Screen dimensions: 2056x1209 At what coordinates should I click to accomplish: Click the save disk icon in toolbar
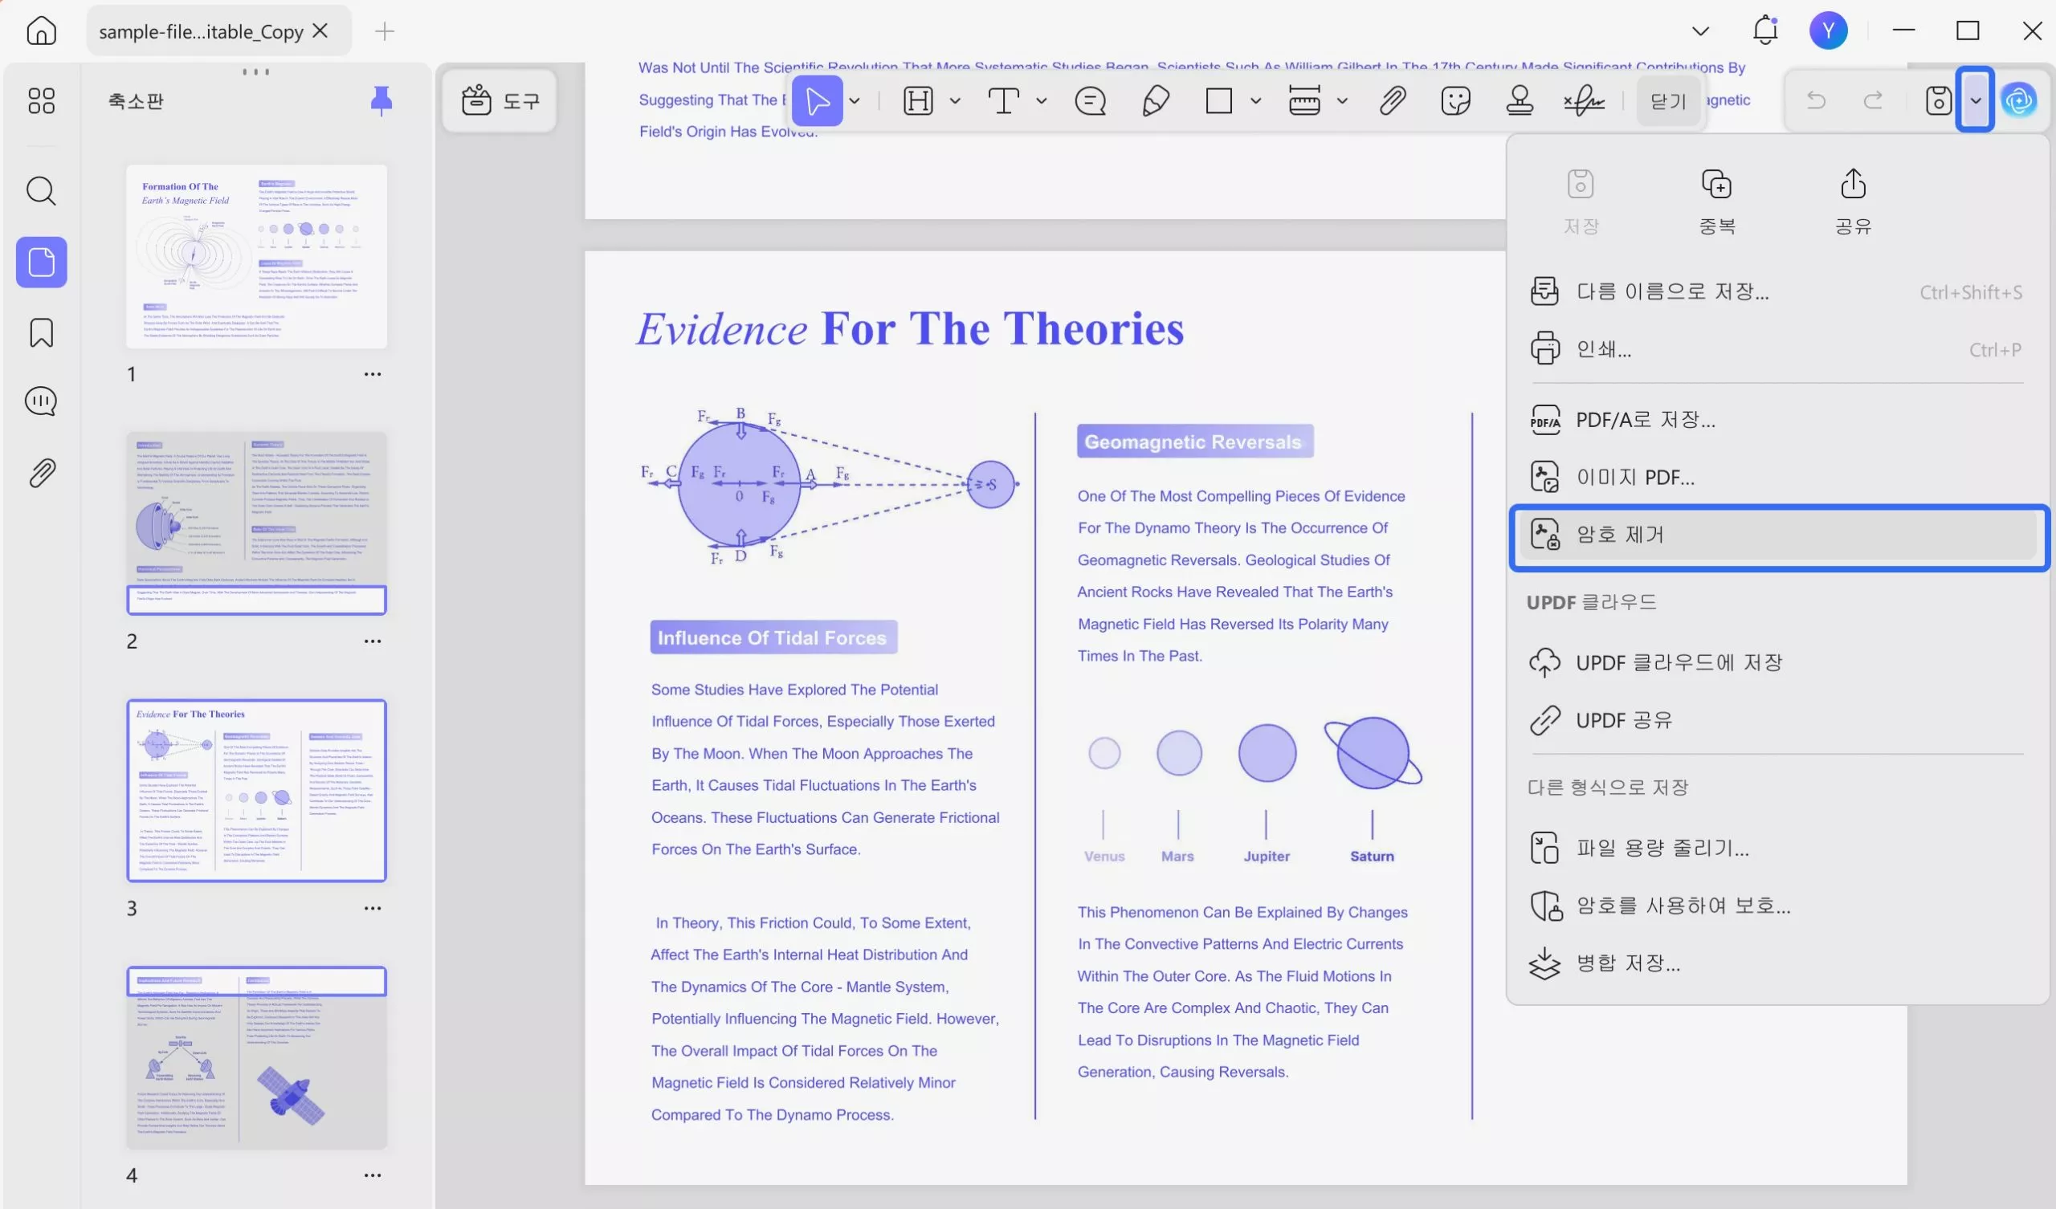(x=1939, y=100)
